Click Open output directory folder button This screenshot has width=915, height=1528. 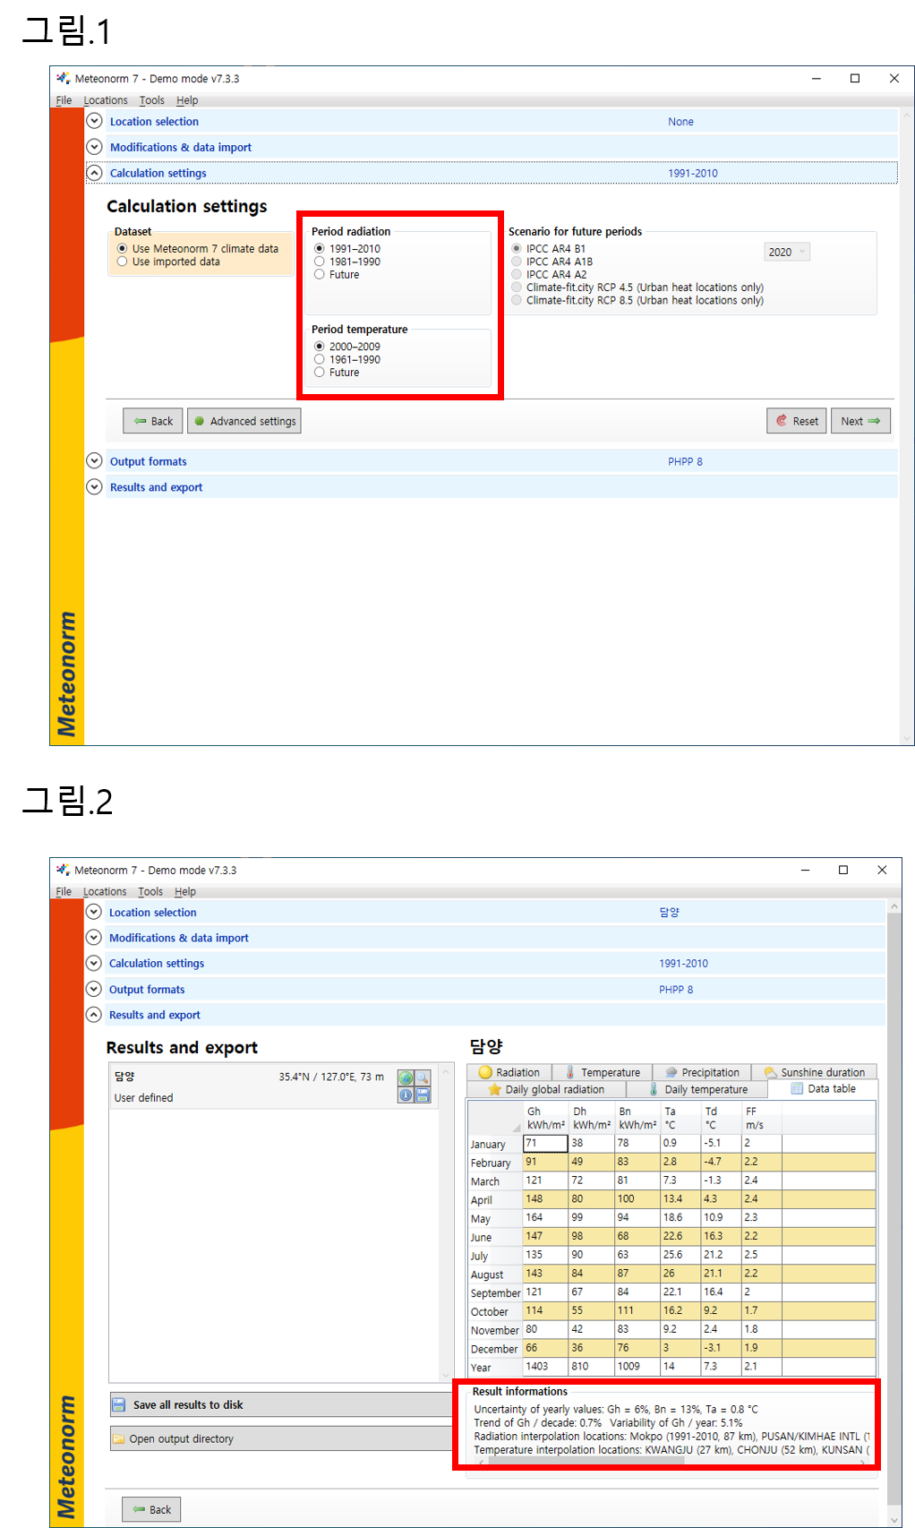281,1438
